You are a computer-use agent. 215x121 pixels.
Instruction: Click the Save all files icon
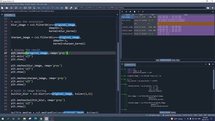pyautogui.click(x=16, y=8)
